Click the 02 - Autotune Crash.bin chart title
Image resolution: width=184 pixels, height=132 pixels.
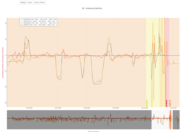(92, 8)
